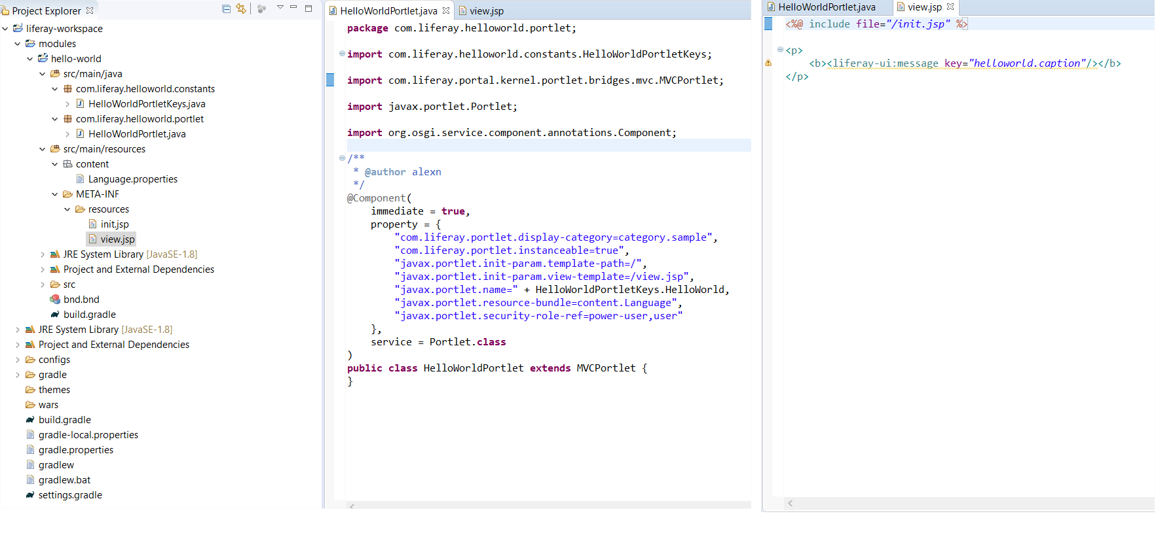1158x535 pixels.
Task: Click the warning marker beside the liferay-ui:message line
Action: (x=768, y=63)
